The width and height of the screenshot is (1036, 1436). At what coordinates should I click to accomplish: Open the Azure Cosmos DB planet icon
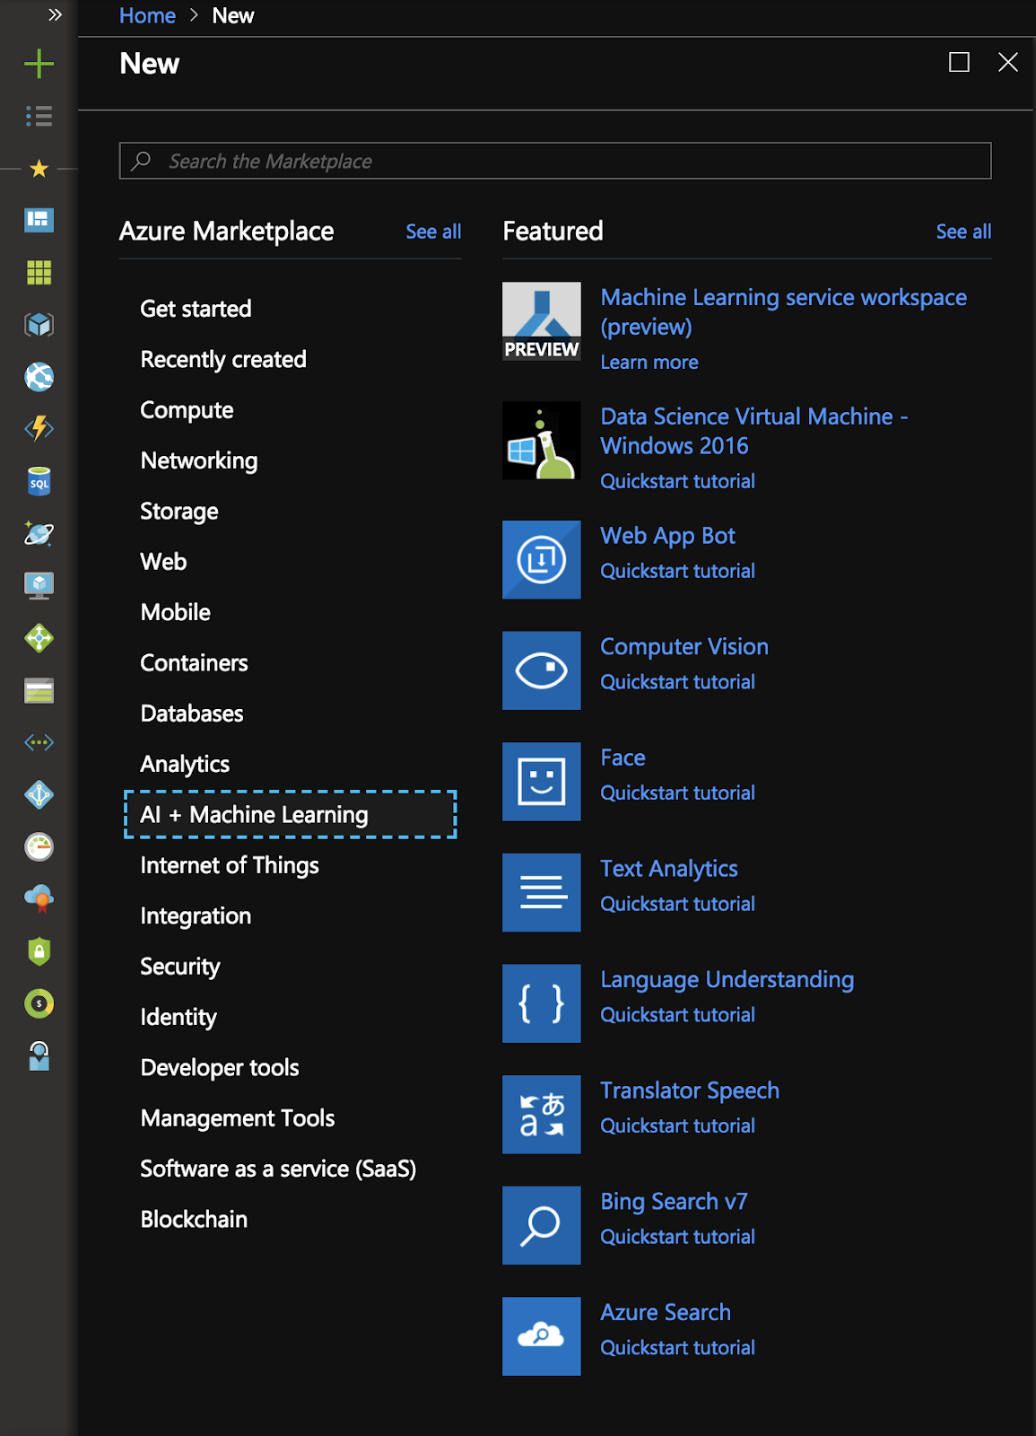click(39, 534)
